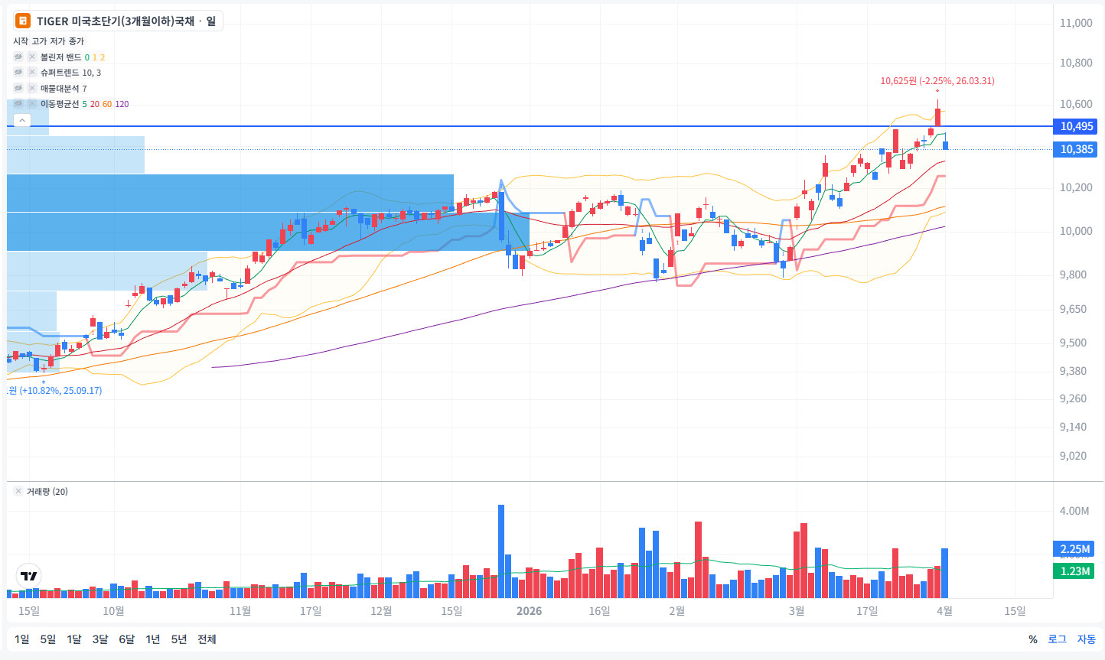The image size is (1105, 660).
Task: Click the 3월 date axis label
Action: pyautogui.click(x=797, y=611)
